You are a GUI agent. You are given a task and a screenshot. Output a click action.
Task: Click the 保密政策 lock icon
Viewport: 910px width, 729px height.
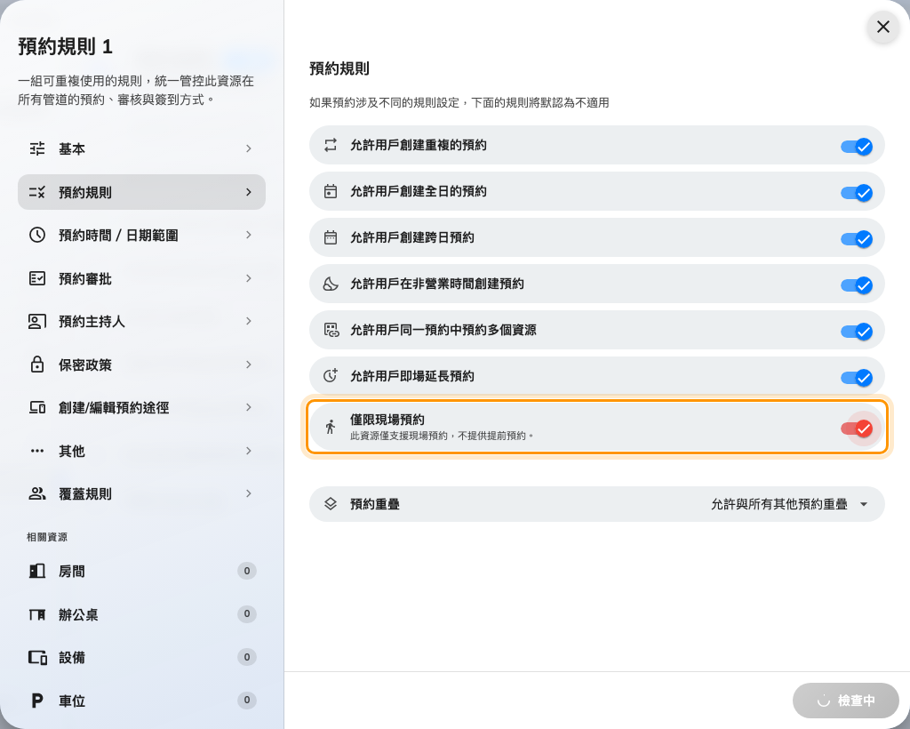(37, 364)
